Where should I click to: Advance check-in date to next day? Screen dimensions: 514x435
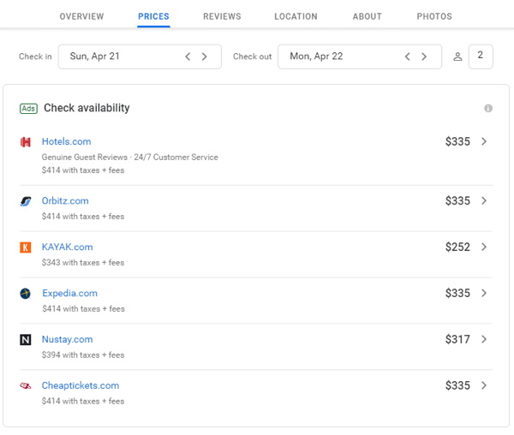204,57
